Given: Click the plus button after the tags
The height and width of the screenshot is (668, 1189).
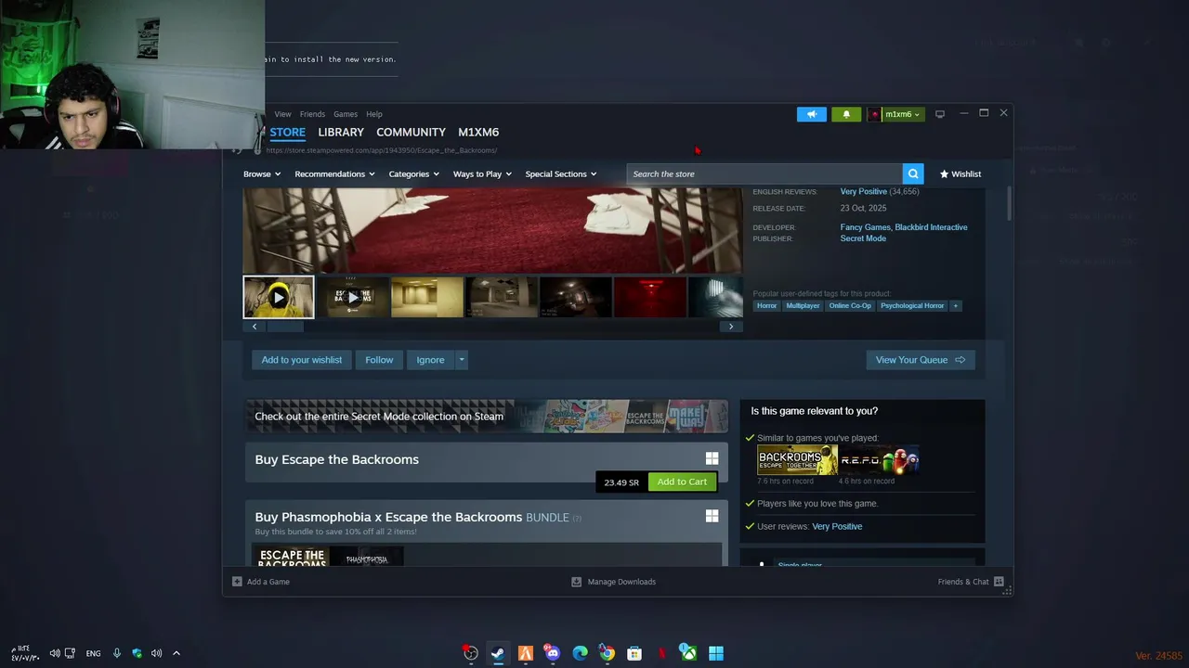Looking at the screenshot, I should click(x=955, y=305).
